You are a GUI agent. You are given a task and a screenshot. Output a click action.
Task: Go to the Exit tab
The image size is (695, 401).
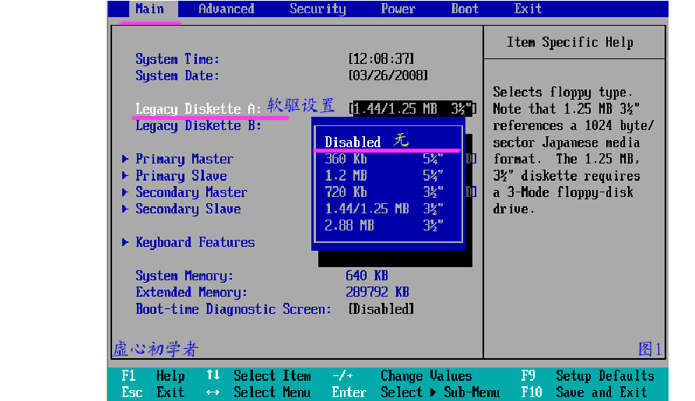point(528,9)
